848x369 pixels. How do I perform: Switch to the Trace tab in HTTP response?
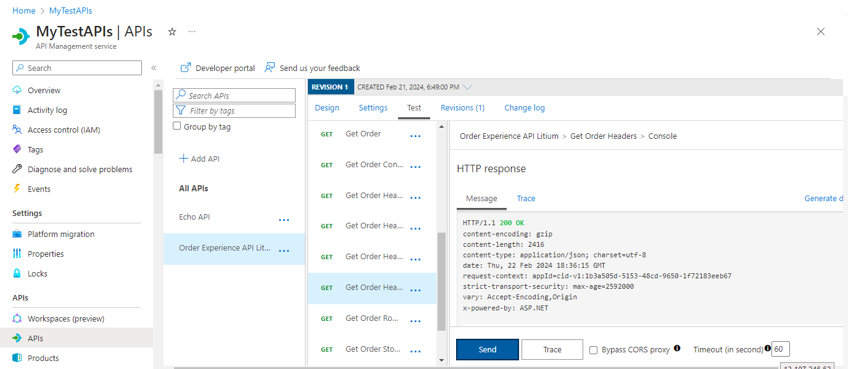click(x=526, y=198)
